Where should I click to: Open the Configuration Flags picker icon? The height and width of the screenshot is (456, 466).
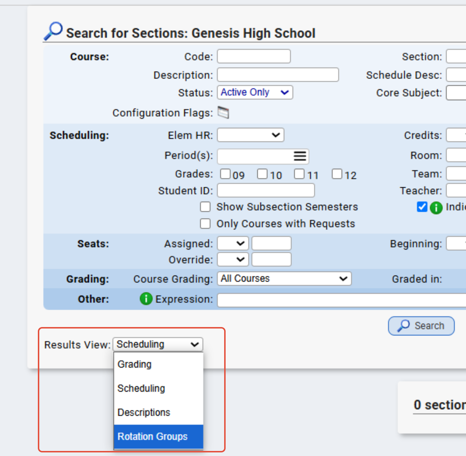[223, 113]
